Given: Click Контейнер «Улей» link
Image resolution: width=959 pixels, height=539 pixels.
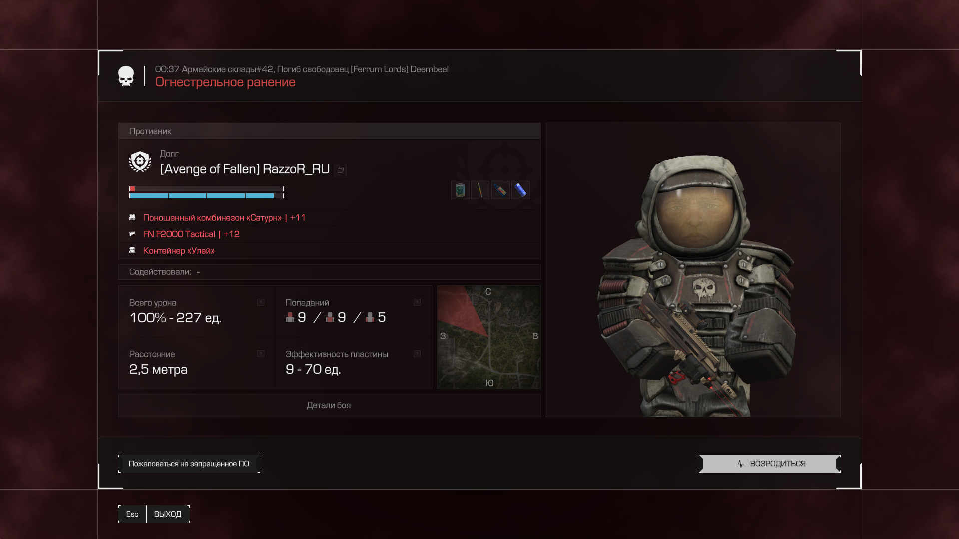Looking at the screenshot, I should point(179,251).
